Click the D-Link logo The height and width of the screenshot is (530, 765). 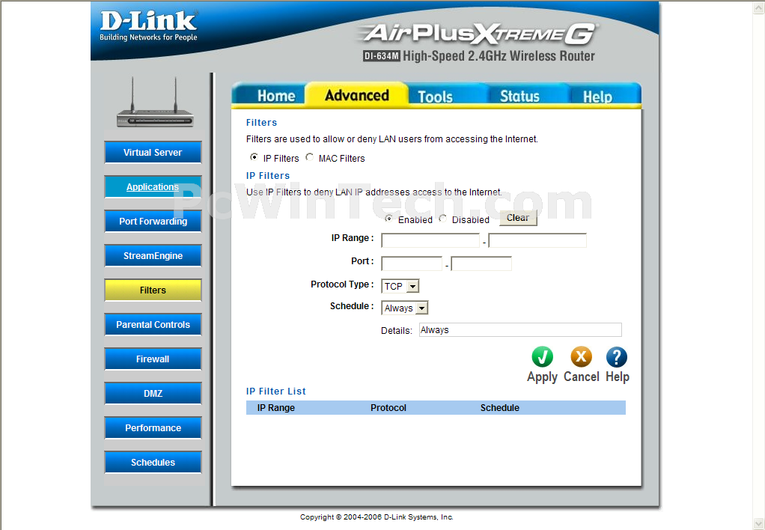coord(148,26)
